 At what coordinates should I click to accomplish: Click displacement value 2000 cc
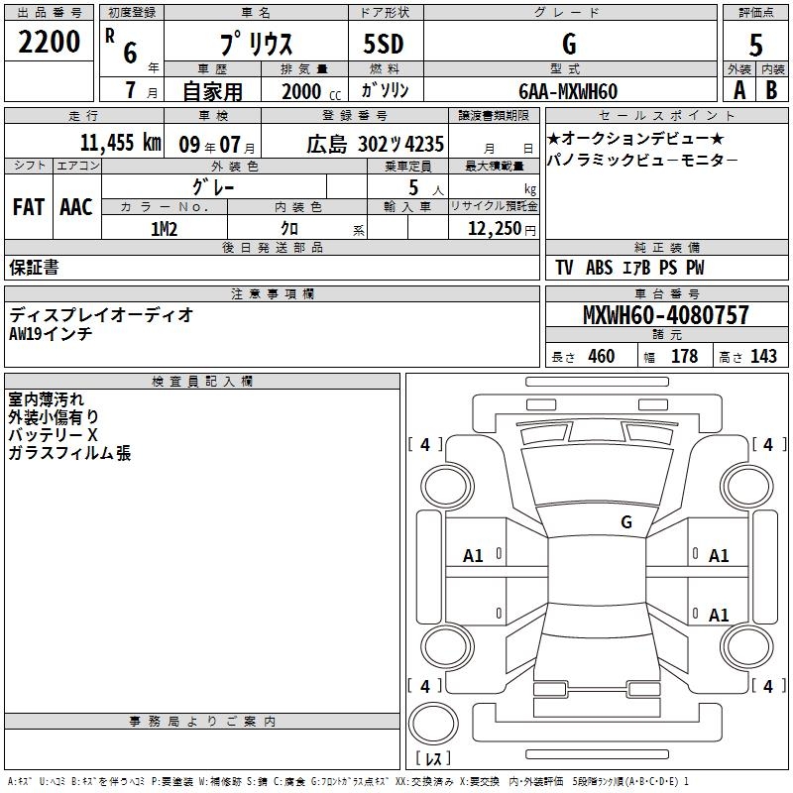coord(311,91)
